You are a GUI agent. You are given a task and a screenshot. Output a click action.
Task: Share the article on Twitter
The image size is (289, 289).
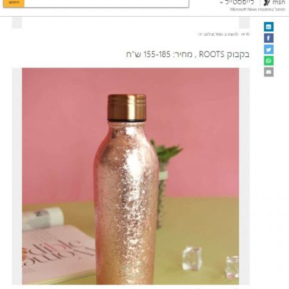(x=268, y=49)
